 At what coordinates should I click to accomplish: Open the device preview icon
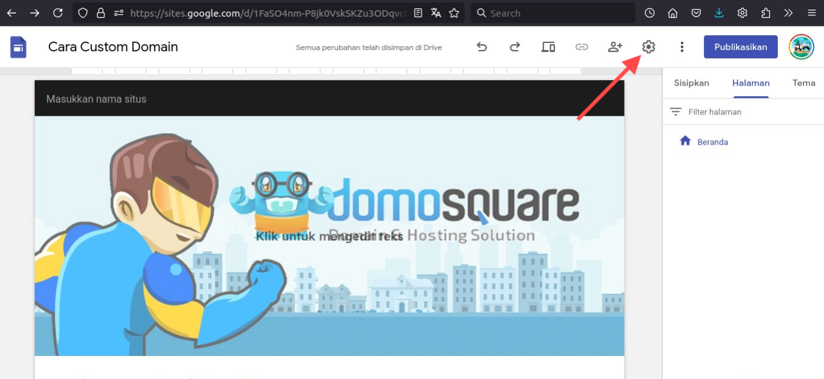tap(548, 47)
